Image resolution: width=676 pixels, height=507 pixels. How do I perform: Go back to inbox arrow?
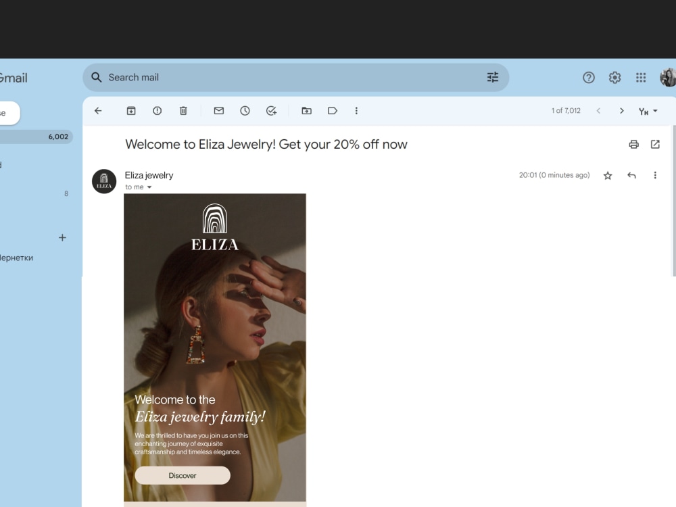(x=98, y=111)
